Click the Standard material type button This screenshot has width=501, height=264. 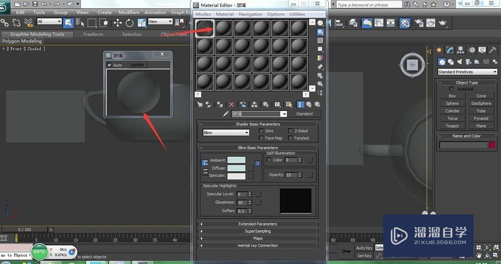(304, 114)
